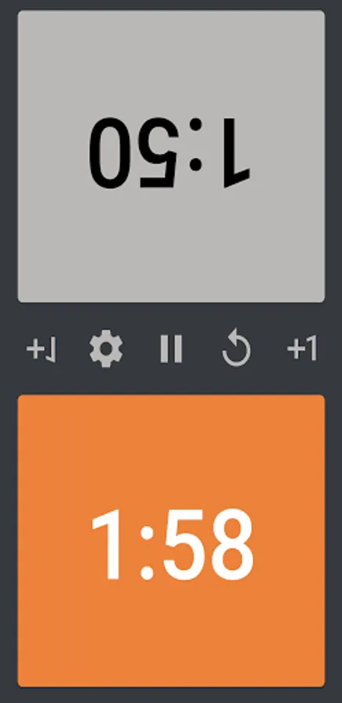
Task: Increment the bottom player's time with +1
Action: point(302,349)
